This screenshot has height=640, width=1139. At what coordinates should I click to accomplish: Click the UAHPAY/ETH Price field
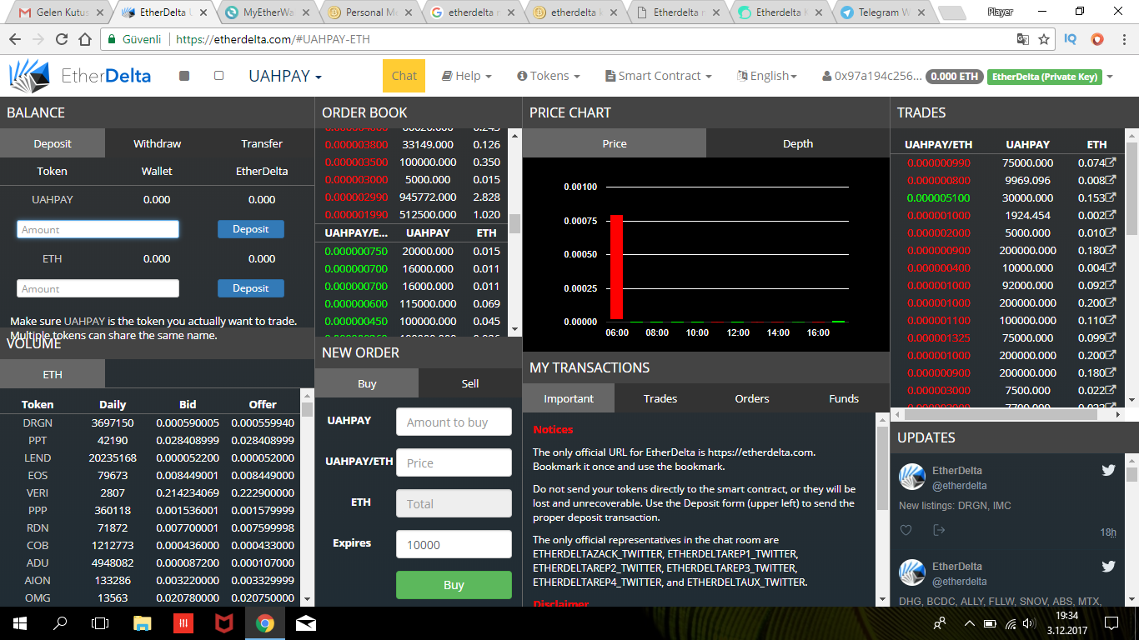pyautogui.click(x=454, y=462)
